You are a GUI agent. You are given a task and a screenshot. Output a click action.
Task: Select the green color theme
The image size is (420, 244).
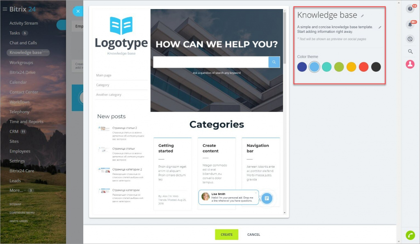(339, 67)
